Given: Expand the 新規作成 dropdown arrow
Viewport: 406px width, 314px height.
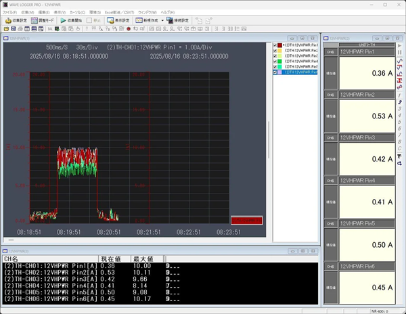Looking at the screenshot, I should 164,21.
